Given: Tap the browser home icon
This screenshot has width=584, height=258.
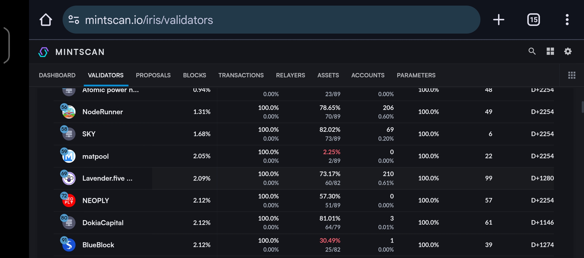Looking at the screenshot, I should pyautogui.click(x=46, y=20).
